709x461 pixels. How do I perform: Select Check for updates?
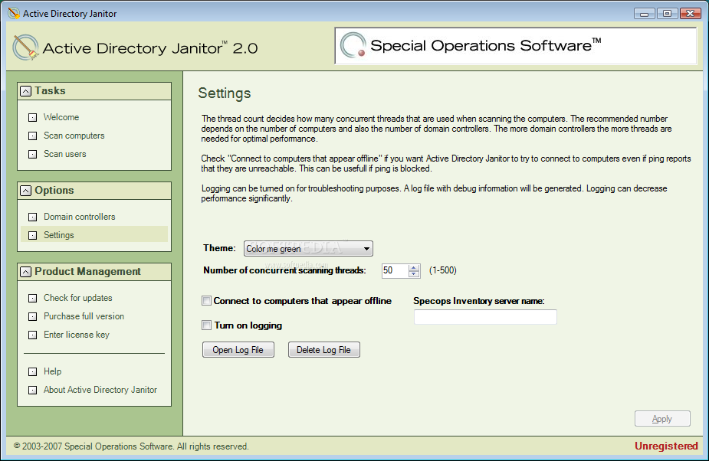[x=77, y=298]
